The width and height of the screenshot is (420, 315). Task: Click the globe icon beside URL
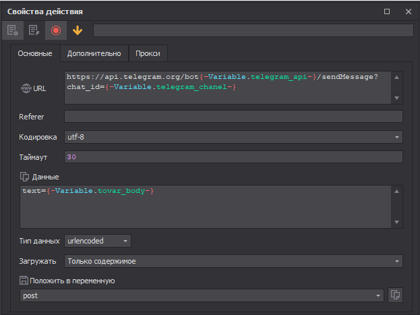click(x=26, y=88)
